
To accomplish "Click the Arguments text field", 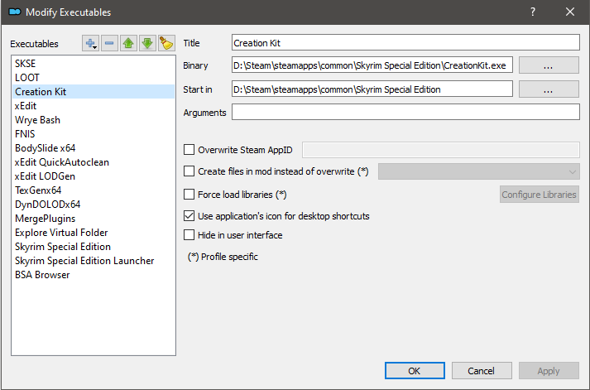I will pyautogui.click(x=405, y=112).
